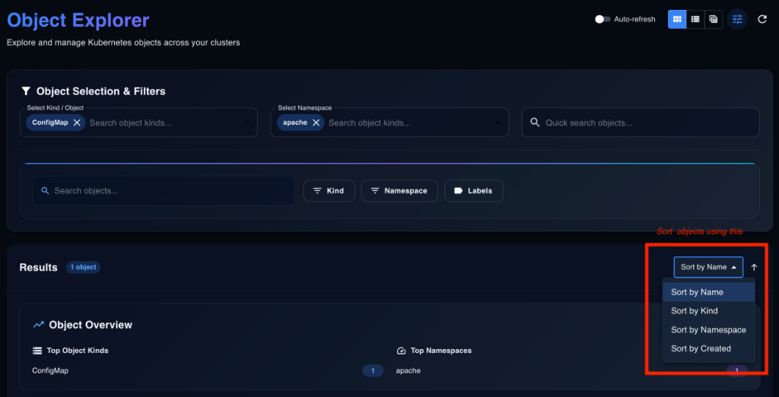Open the Labels filter button
Screen dimensions: 779x397
click(x=473, y=191)
